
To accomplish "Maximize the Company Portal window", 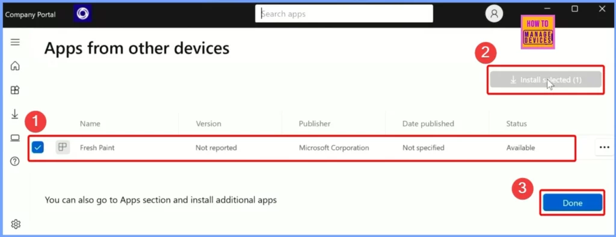I will [574, 8].
